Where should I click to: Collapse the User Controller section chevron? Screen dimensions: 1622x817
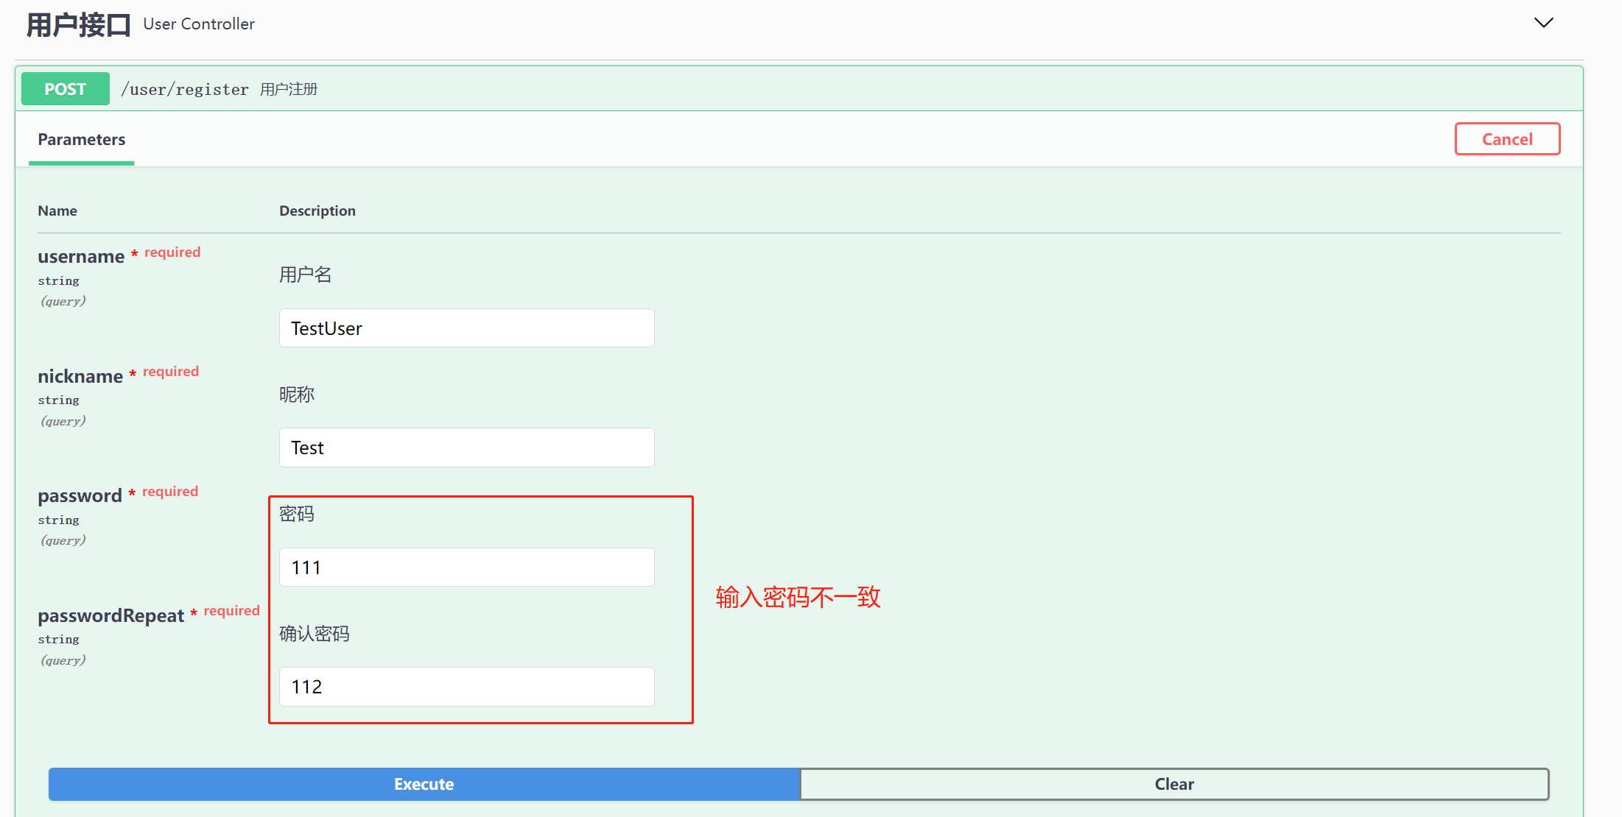click(1543, 23)
